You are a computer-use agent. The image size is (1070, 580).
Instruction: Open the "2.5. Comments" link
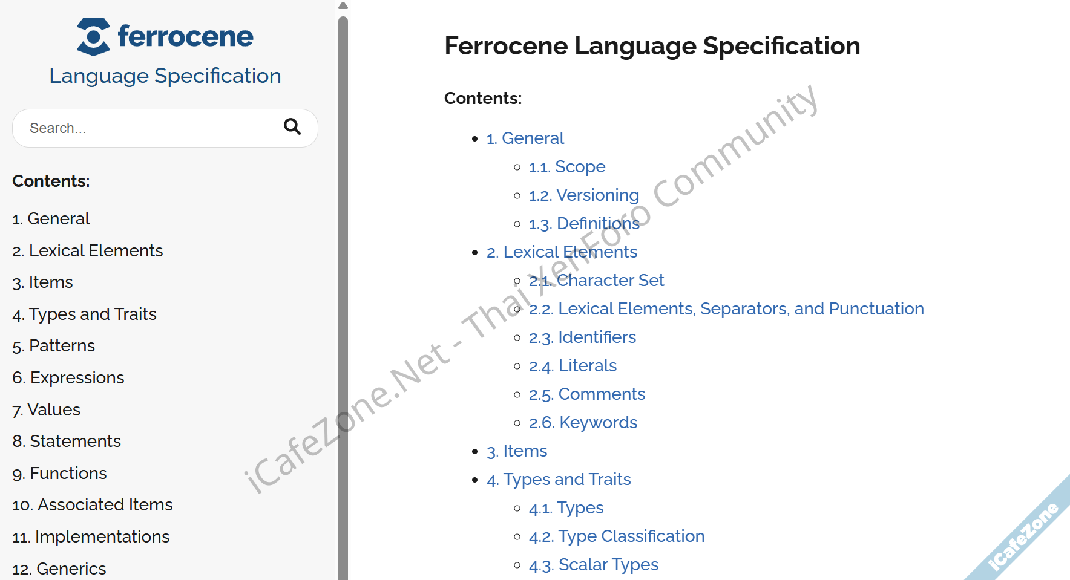[587, 394]
